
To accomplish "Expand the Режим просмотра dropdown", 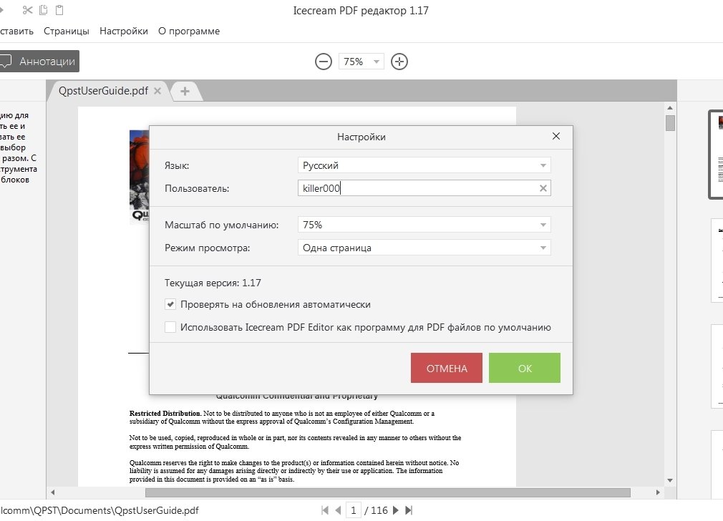I will tap(424, 248).
